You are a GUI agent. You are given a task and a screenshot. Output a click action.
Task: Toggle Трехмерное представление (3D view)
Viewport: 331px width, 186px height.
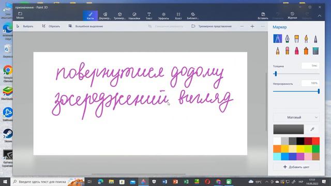point(212,26)
